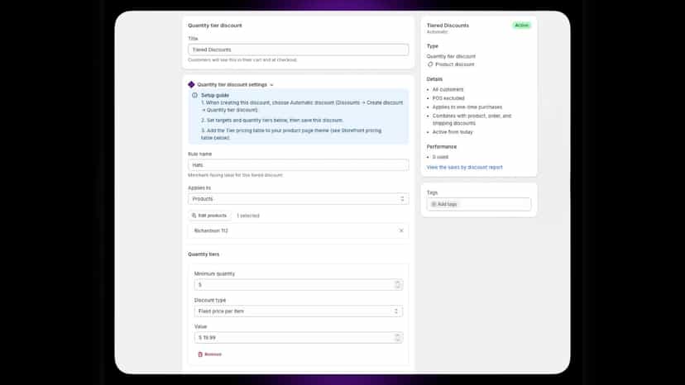Click the Edit products button

click(209, 216)
